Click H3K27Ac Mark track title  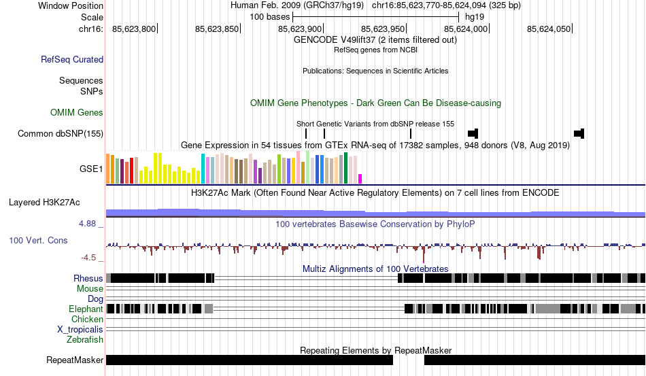point(375,193)
